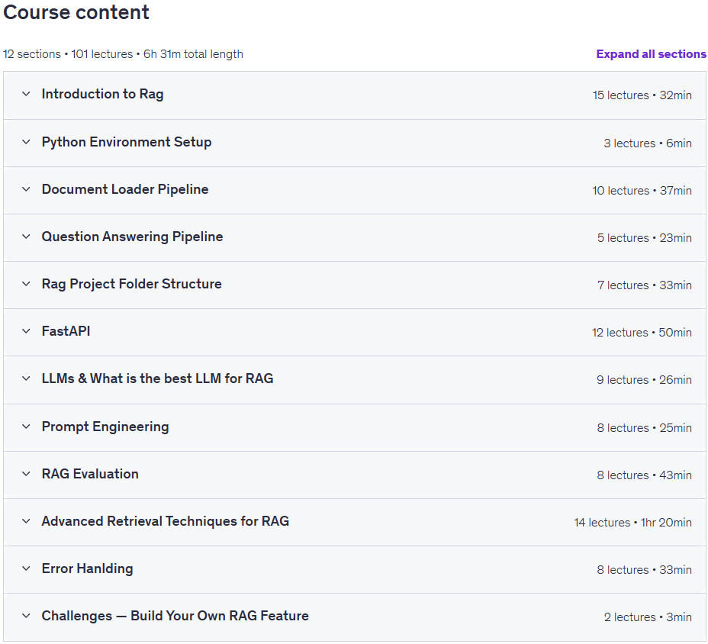
Task: Expand RAG Evaluation section chevron
Action: (x=26, y=474)
